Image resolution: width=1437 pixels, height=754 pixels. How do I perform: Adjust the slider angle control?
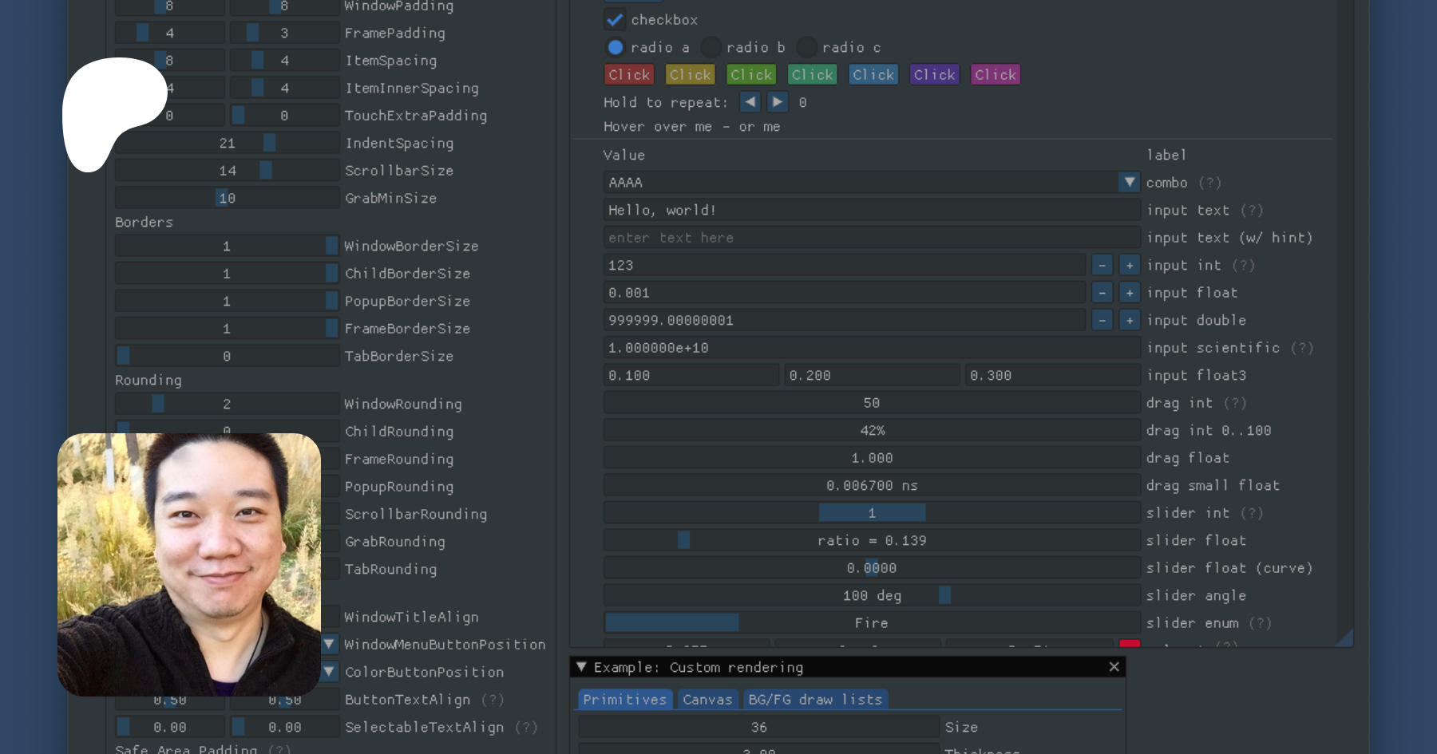(x=871, y=596)
